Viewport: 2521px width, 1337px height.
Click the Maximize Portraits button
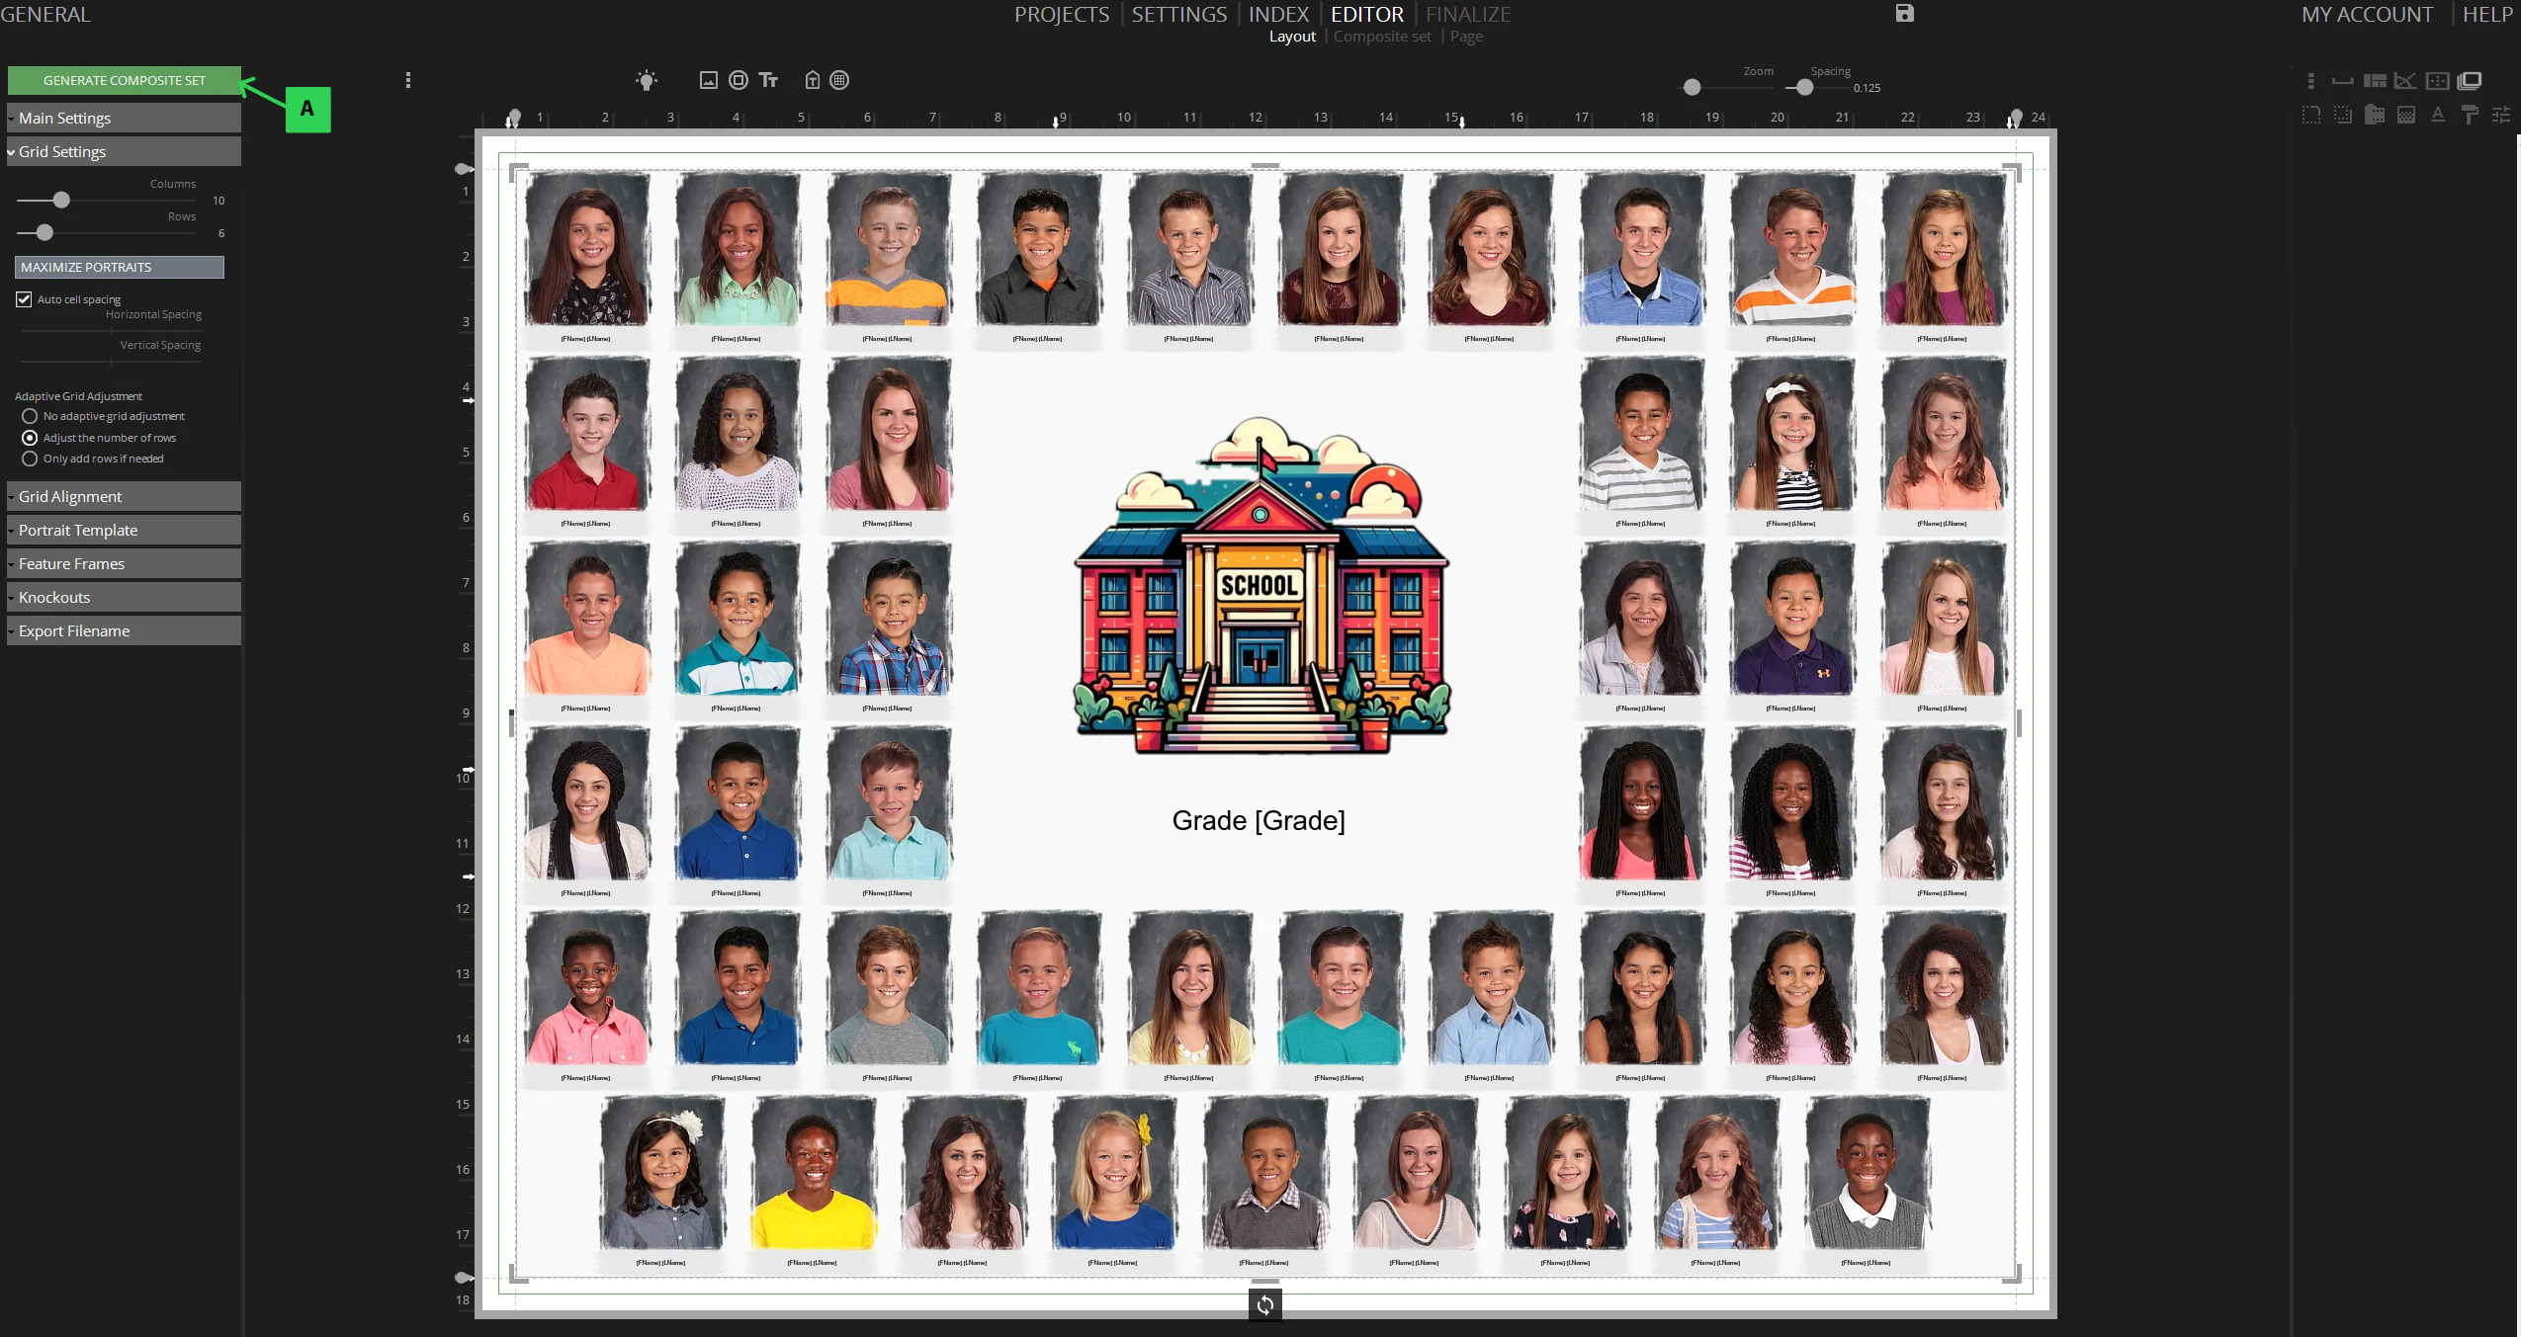tap(119, 268)
